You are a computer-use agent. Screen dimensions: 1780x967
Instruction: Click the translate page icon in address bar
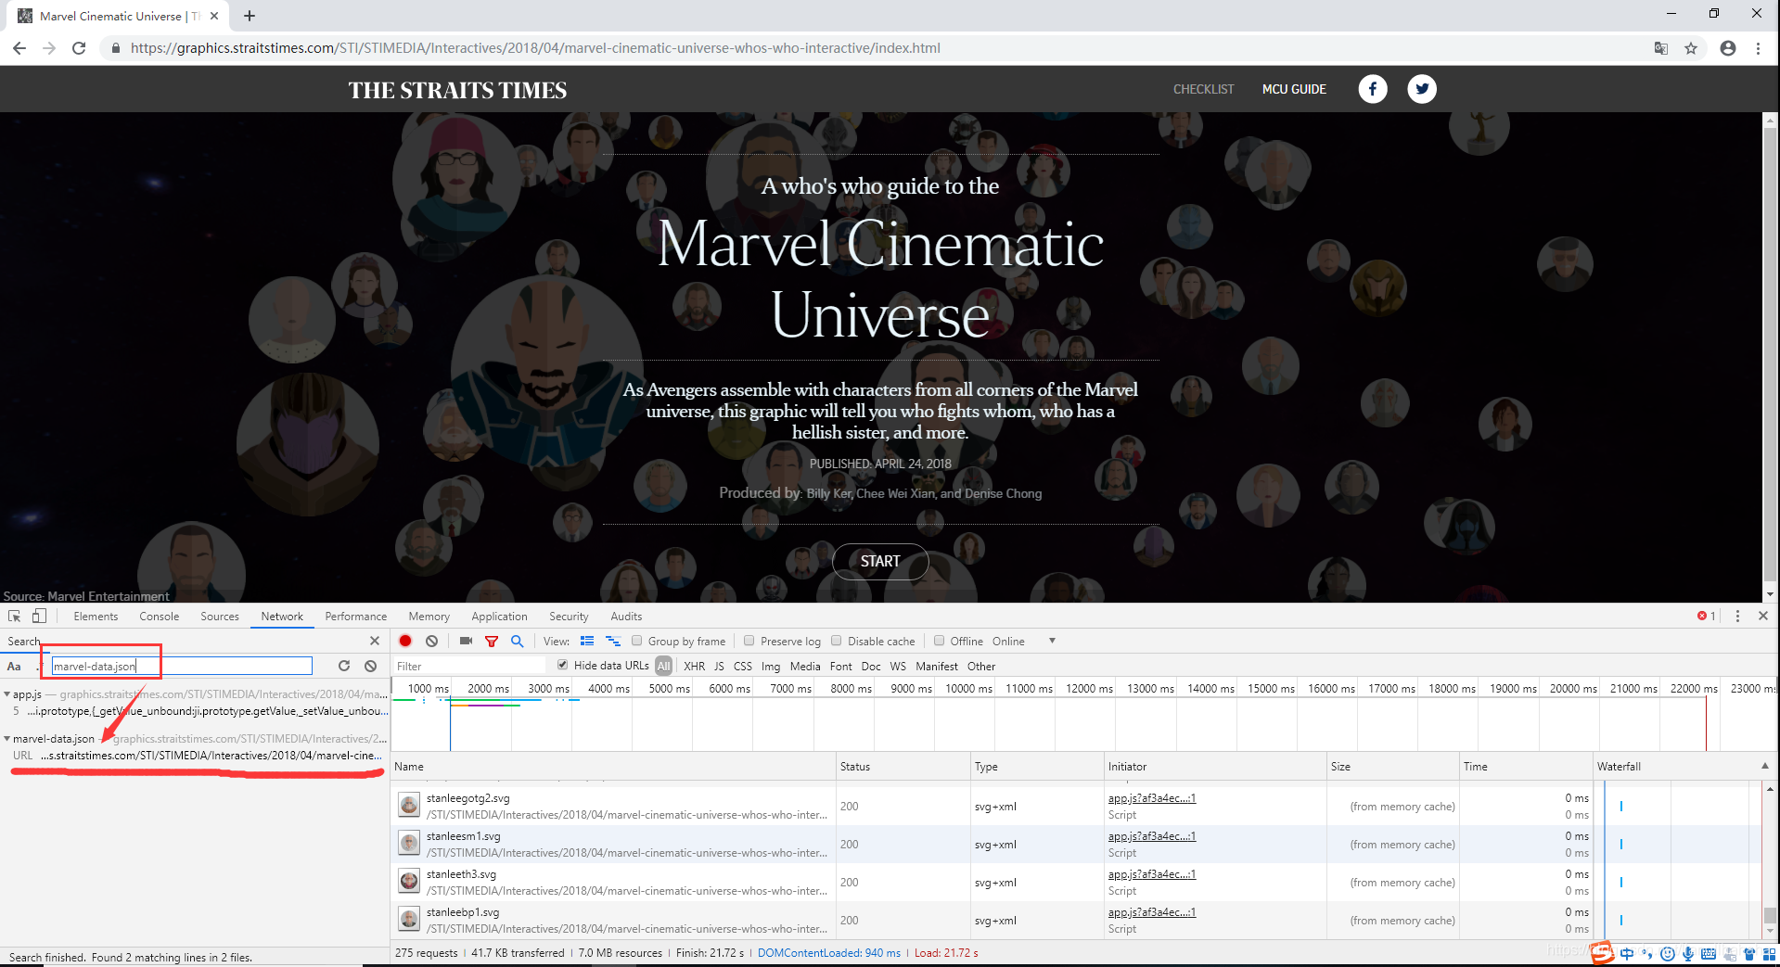(x=1661, y=48)
